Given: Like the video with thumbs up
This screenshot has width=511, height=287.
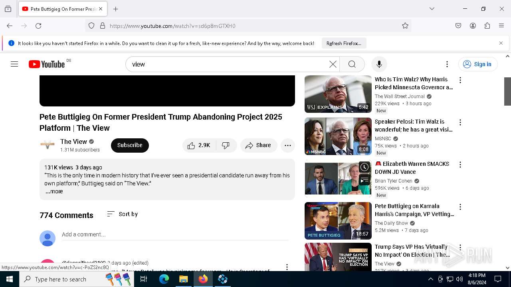Looking at the screenshot, I should (199, 145).
